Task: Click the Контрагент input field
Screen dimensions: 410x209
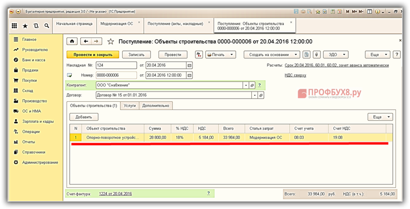Action: [x=169, y=85]
